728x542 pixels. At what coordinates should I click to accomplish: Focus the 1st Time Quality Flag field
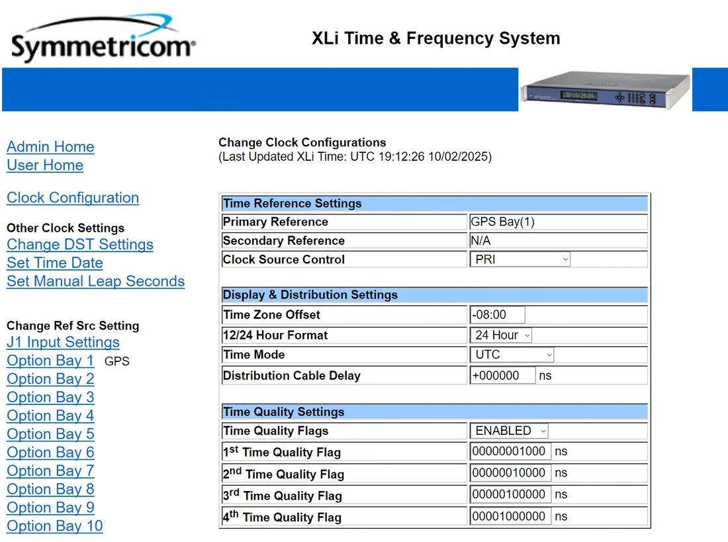(510, 452)
